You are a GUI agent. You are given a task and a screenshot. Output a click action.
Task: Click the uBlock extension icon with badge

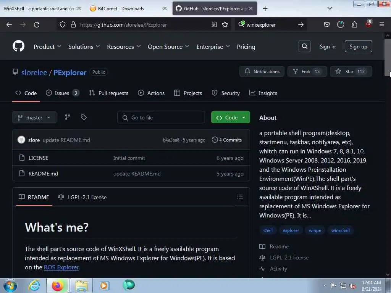tap(368, 24)
